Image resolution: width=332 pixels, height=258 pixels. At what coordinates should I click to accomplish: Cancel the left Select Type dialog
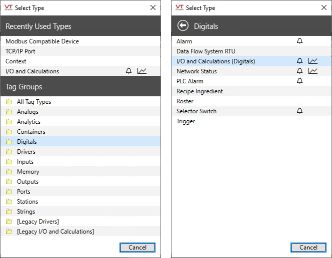(137, 248)
